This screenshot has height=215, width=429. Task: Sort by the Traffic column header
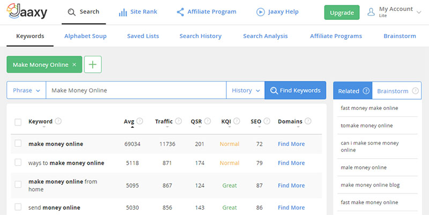(x=164, y=122)
